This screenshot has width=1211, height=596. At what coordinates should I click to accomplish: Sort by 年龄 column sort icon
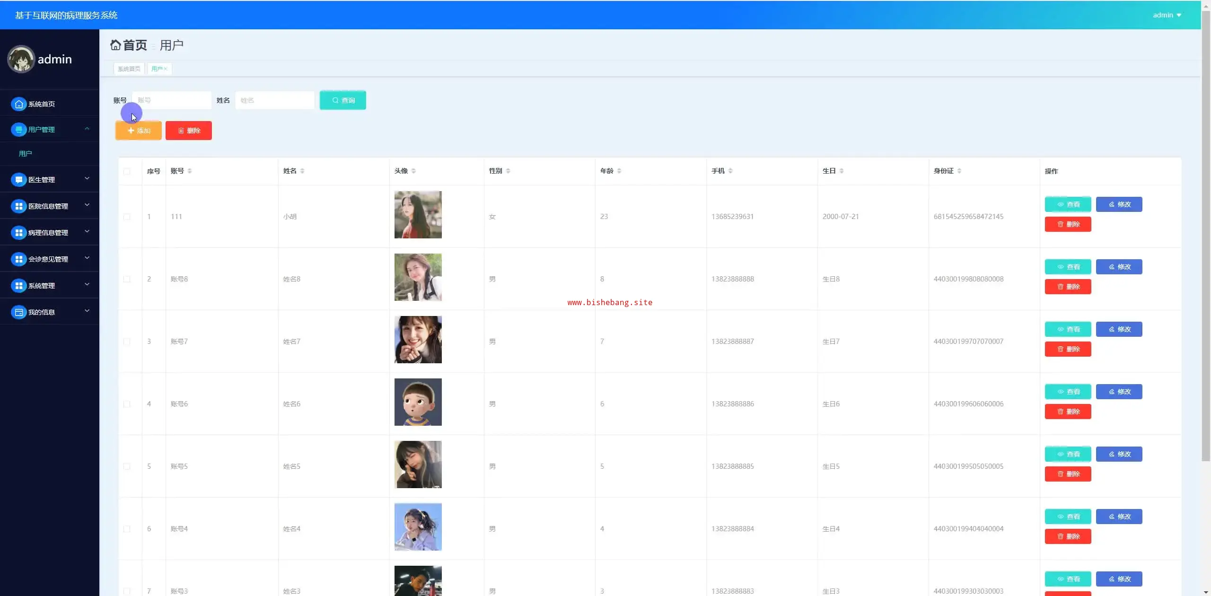(619, 171)
